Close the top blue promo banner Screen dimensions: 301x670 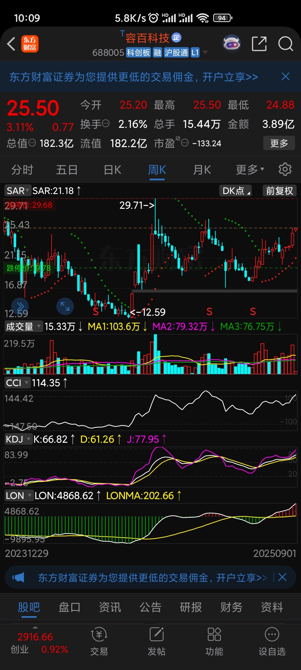[x=286, y=76]
